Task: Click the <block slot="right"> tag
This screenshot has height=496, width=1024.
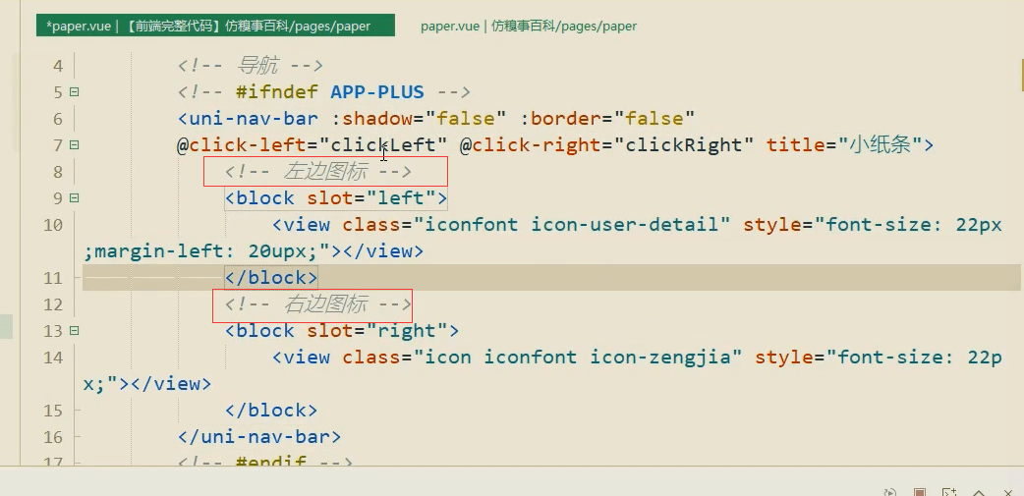Action: coord(342,331)
